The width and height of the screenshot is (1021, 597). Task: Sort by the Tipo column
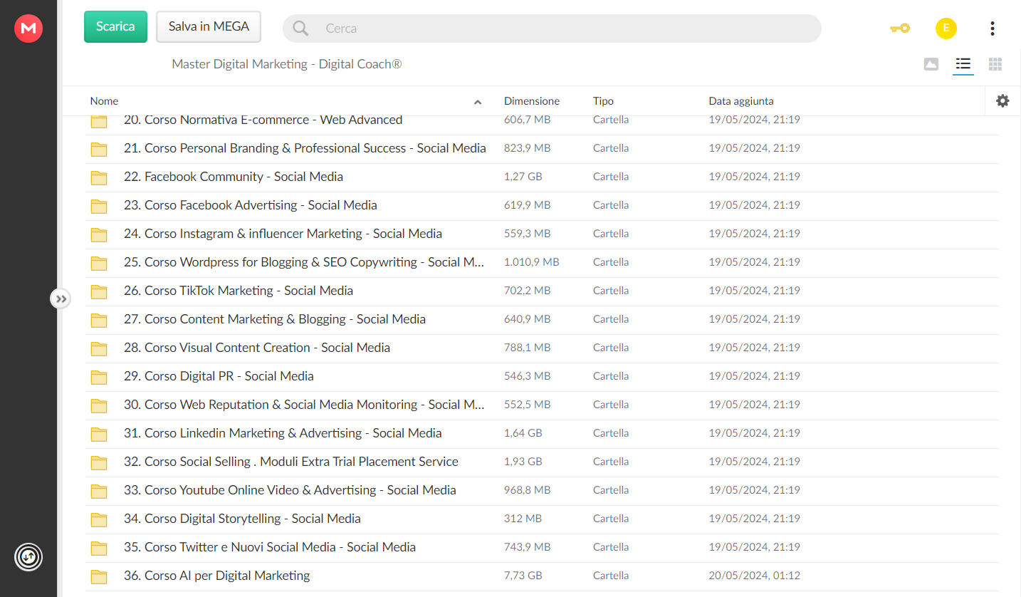pos(603,101)
